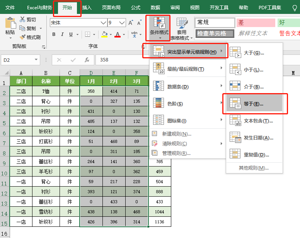Click the Cut scissors icon
300x238 pixels.
pyautogui.click(x=22, y=19)
